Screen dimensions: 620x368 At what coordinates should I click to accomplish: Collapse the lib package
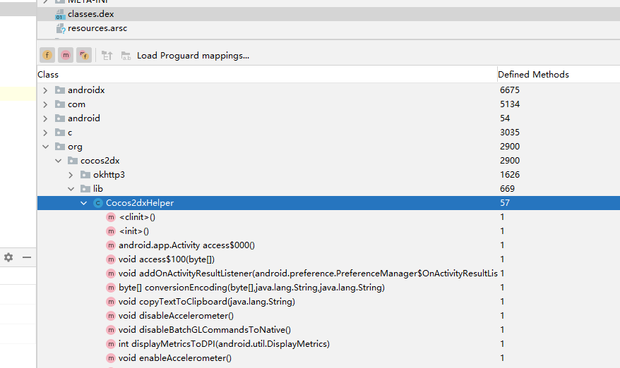coord(71,189)
